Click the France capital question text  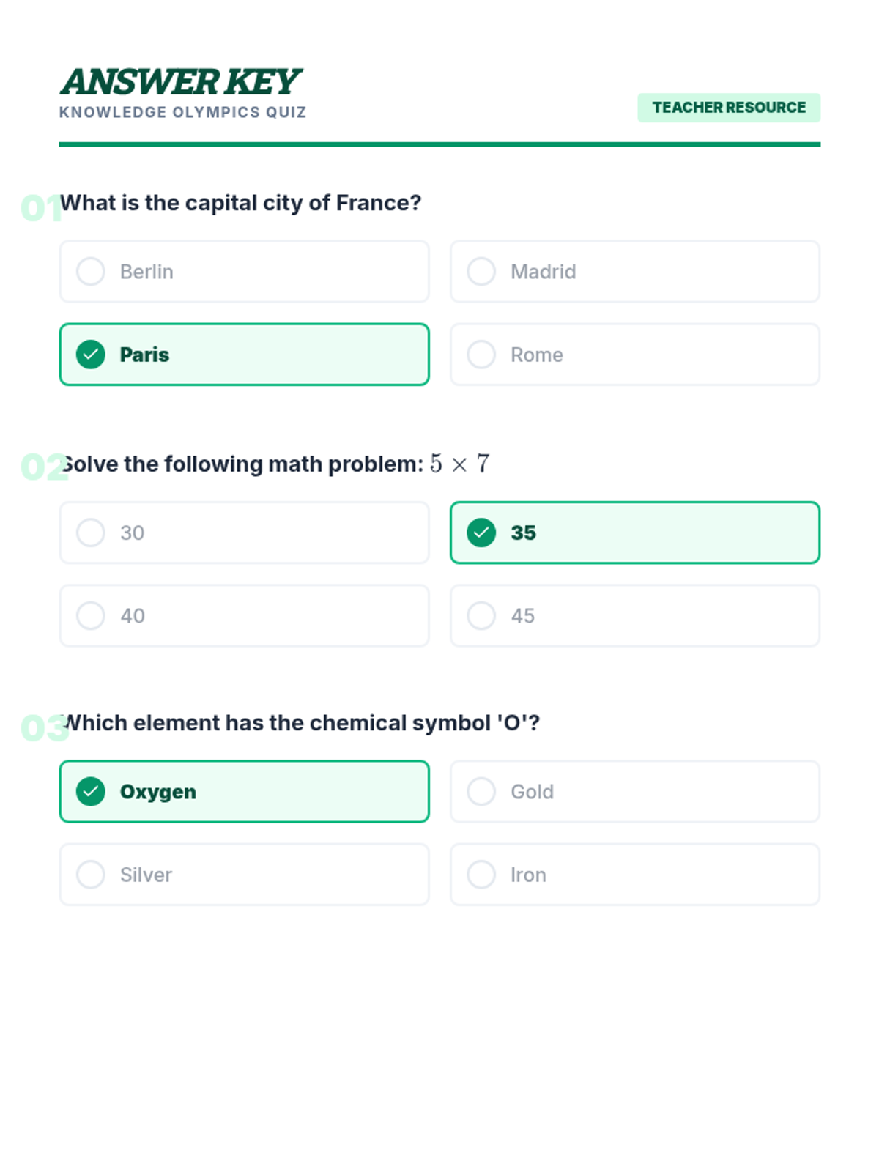coord(241,203)
